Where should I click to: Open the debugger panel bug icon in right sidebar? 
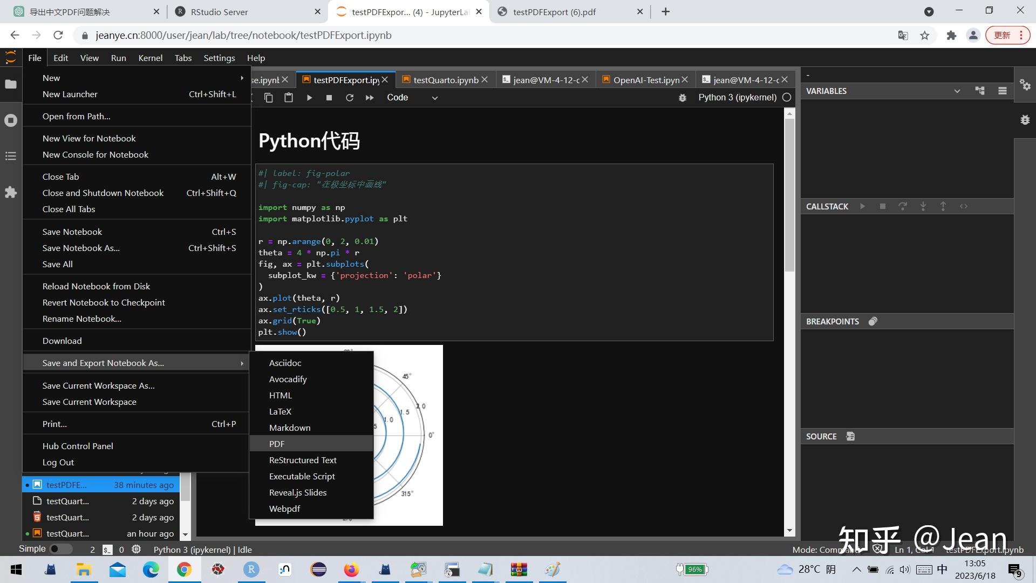(1025, 120)
